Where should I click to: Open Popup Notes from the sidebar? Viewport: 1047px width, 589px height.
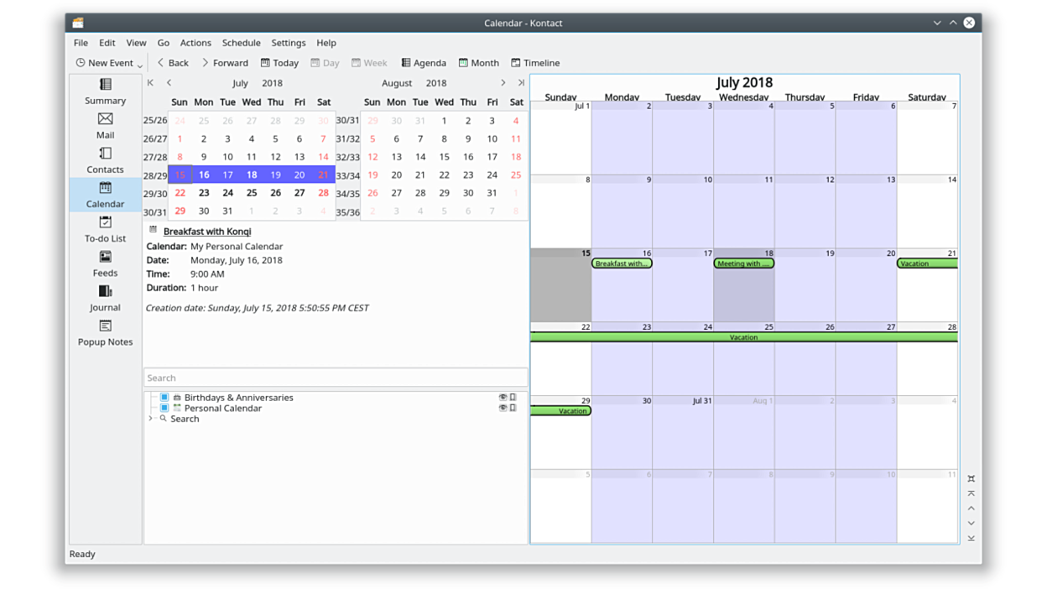pos(105,331)
